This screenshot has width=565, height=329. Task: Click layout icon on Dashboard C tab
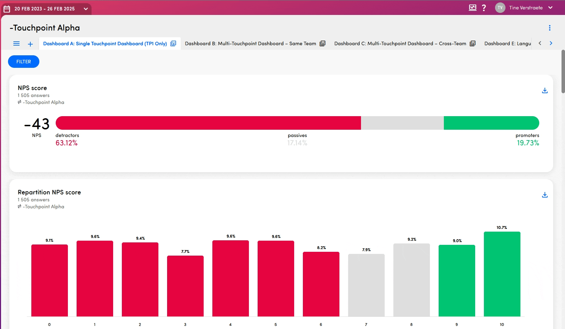472,43
